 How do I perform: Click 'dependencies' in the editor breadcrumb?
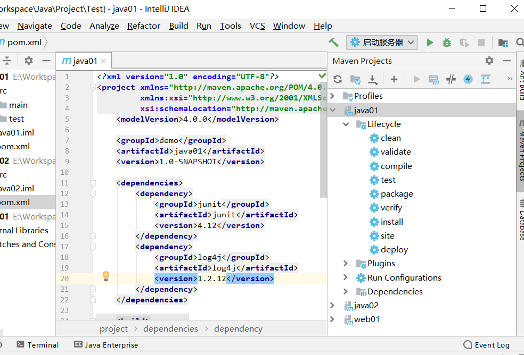point(170,329)
